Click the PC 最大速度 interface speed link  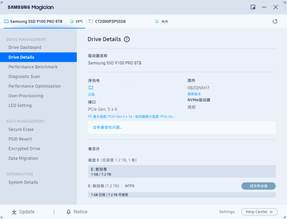coord(131,116)
